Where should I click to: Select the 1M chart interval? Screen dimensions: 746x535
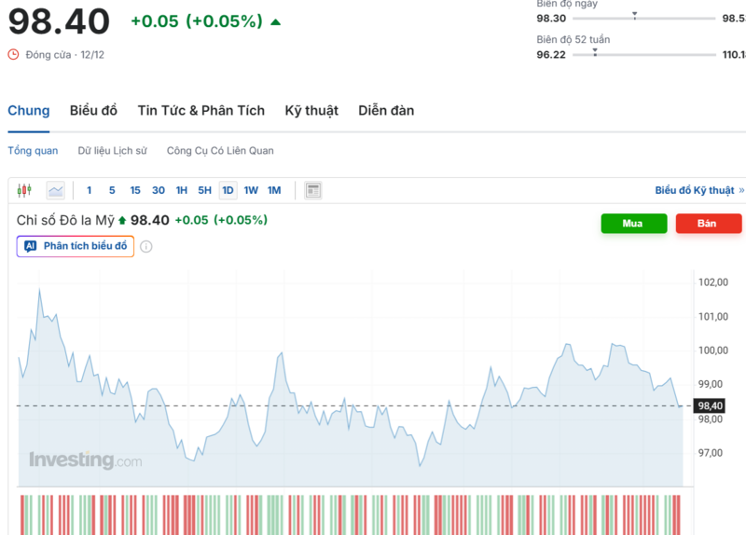(x=274, y=190)
